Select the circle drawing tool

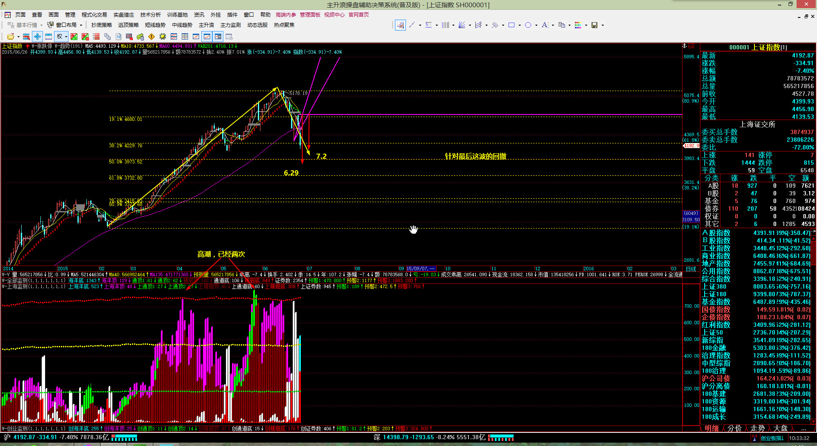coord(528,25)
